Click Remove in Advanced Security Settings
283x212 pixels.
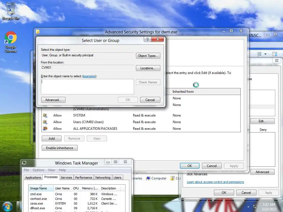(x=74, y=139)
